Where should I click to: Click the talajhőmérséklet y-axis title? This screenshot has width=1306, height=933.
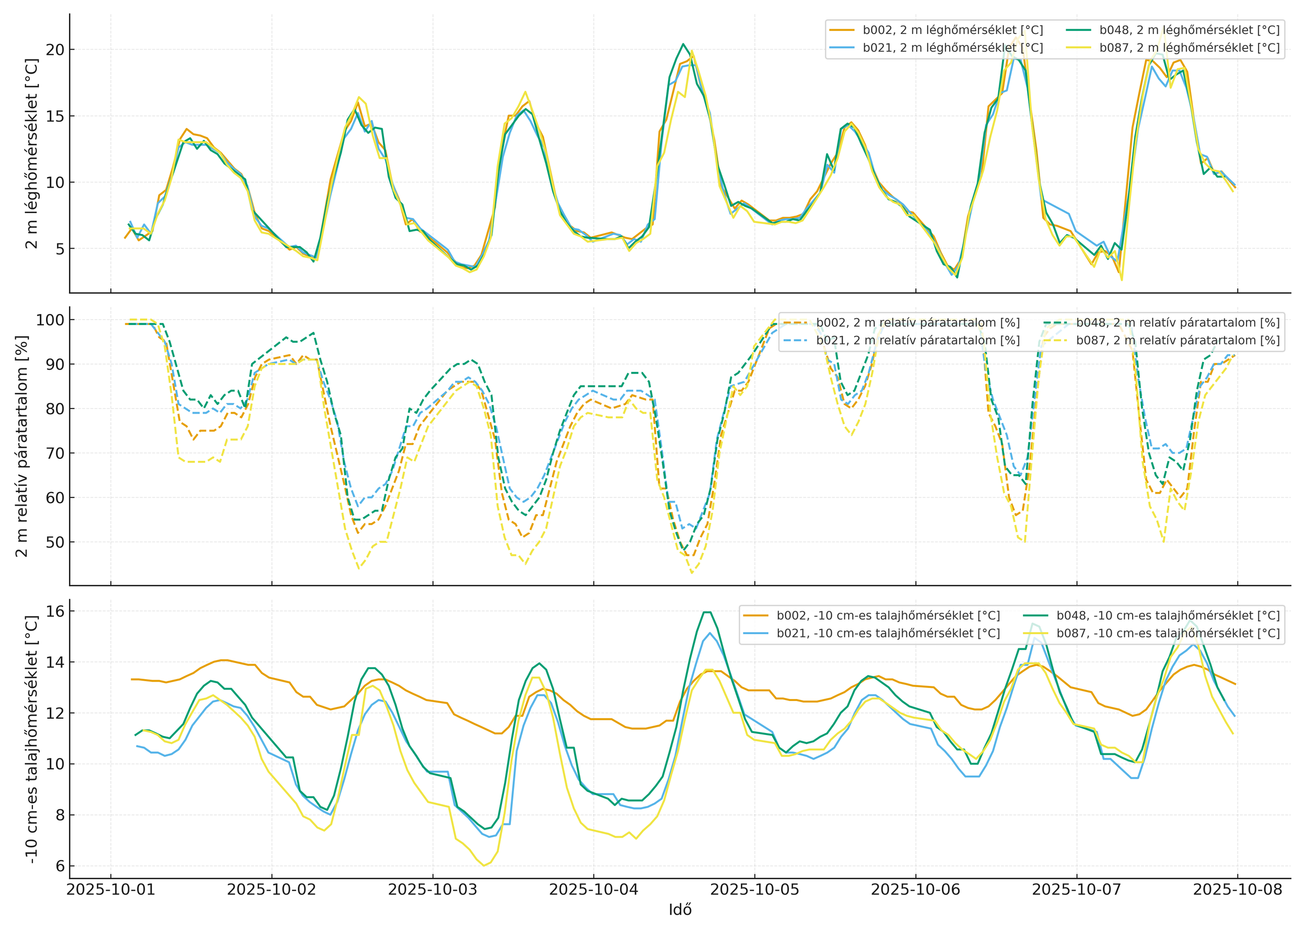[31, 739]
